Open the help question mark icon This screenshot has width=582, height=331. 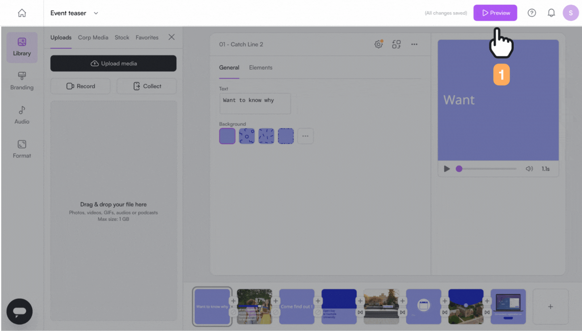pos(532,13)
